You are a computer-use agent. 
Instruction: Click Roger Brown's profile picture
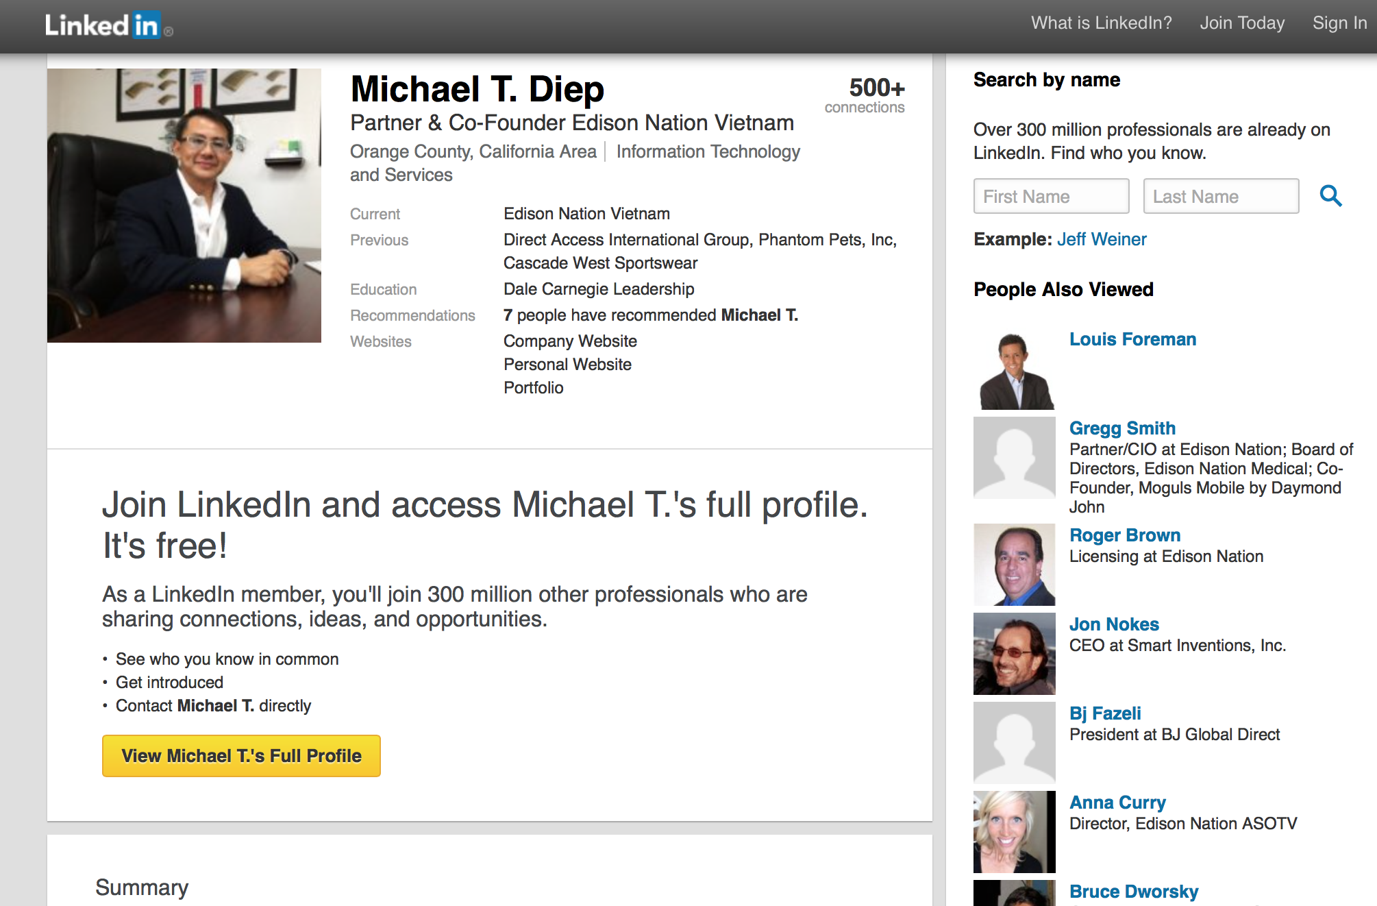[x=1015, y=565]
